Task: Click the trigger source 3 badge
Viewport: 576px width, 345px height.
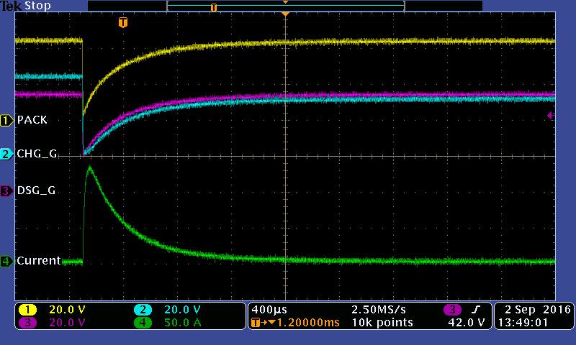Action: [453, 310]
